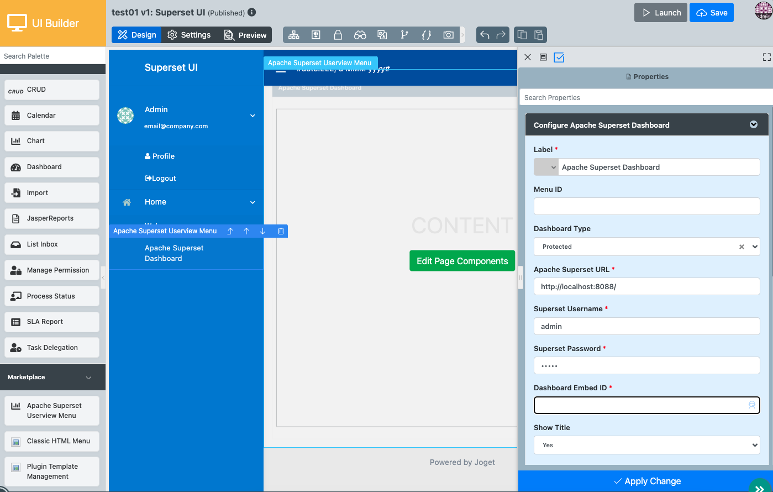Select the Calendar palette element

[x=52, y=116]
